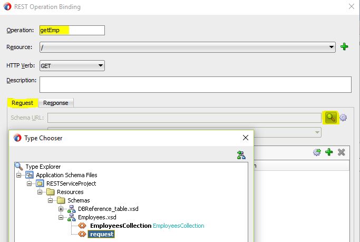The image size is (360, 242).
Task: Click the gear icon beside Schema URL
Action: pos(343,118)
